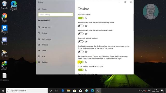Open Microsoft Store from the taskbar

pyautogui.click(x=74, y=91)
